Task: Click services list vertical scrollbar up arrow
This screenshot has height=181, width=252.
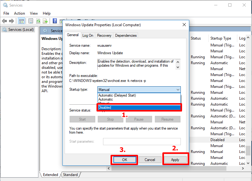Action: coord(248,37)
